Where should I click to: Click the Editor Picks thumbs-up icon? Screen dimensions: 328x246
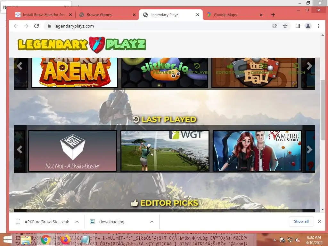pos(135,203)
